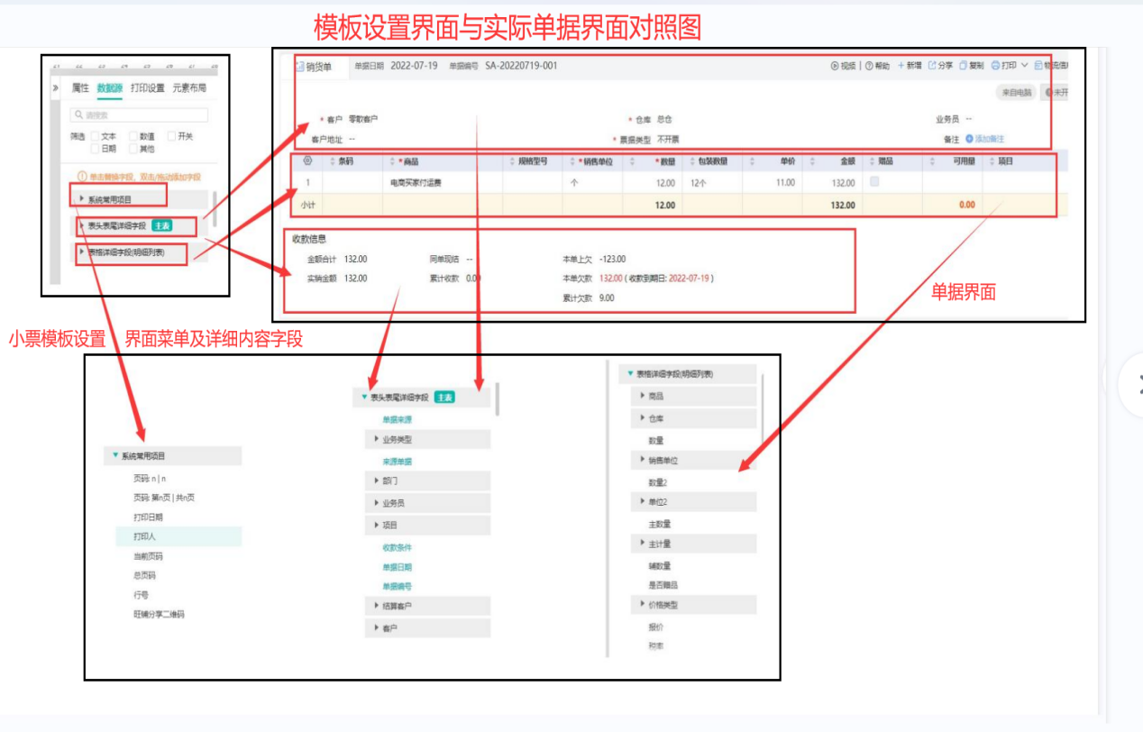
Task: Click the 销货单 document icon
Action: (x=300, y=67)
